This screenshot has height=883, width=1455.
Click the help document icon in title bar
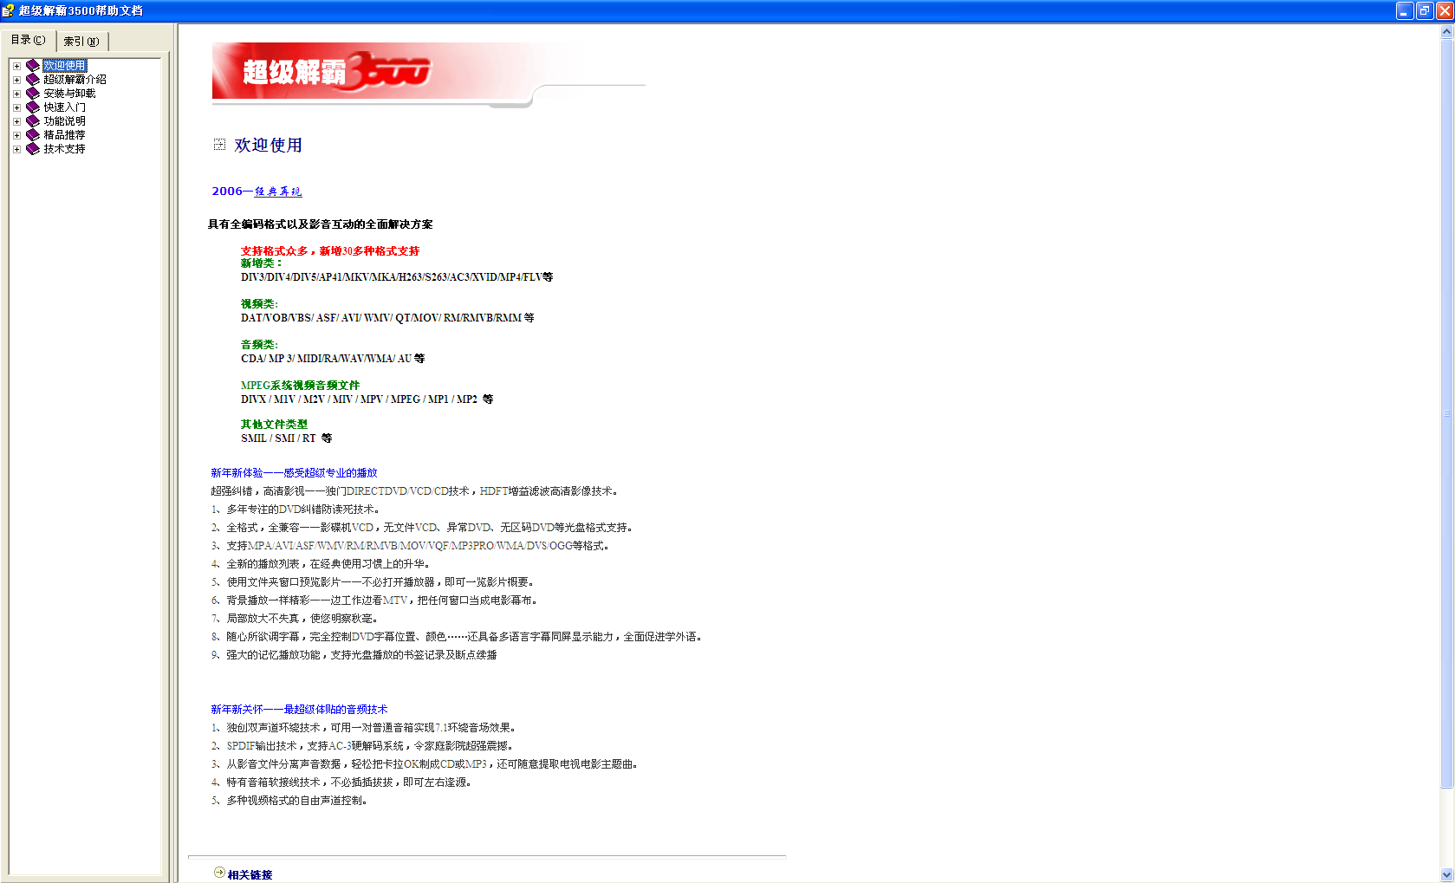coord(8,10)
